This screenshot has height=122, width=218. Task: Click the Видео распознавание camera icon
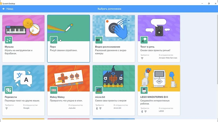pos(99,40)
